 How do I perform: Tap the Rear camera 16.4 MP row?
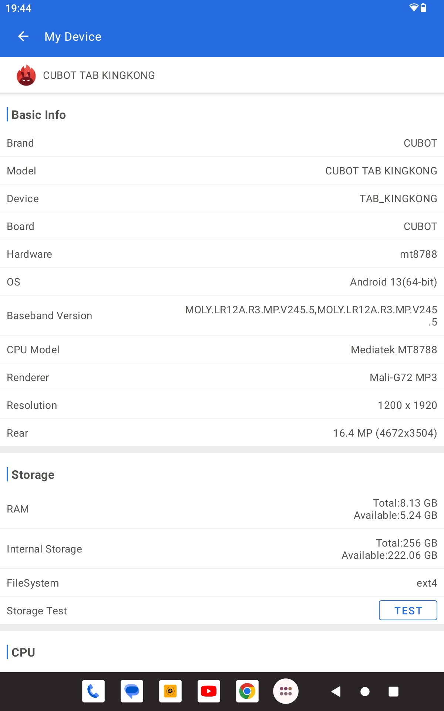tap(222, 433)
